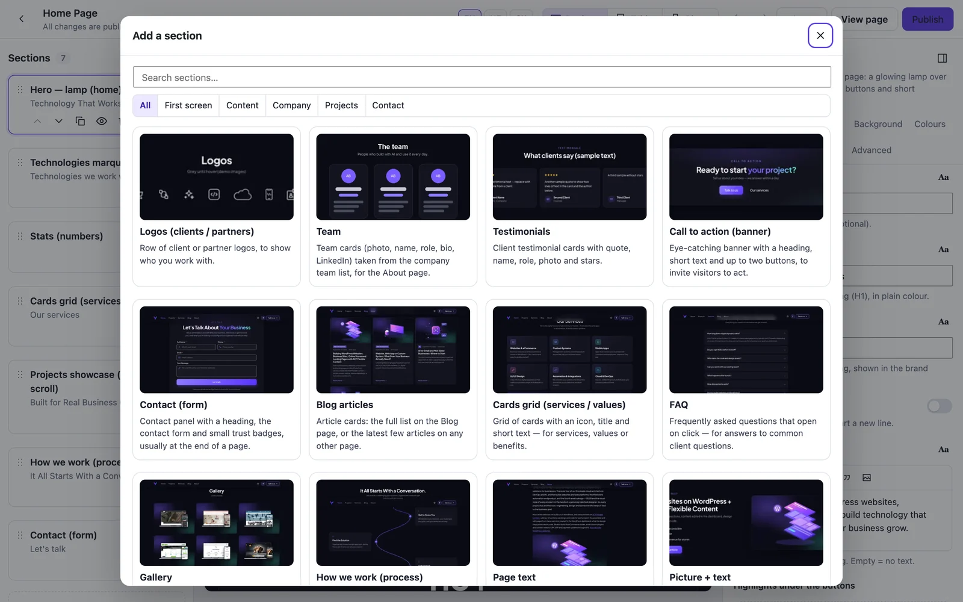Add the Contact (form) section card

coord(217,379)
